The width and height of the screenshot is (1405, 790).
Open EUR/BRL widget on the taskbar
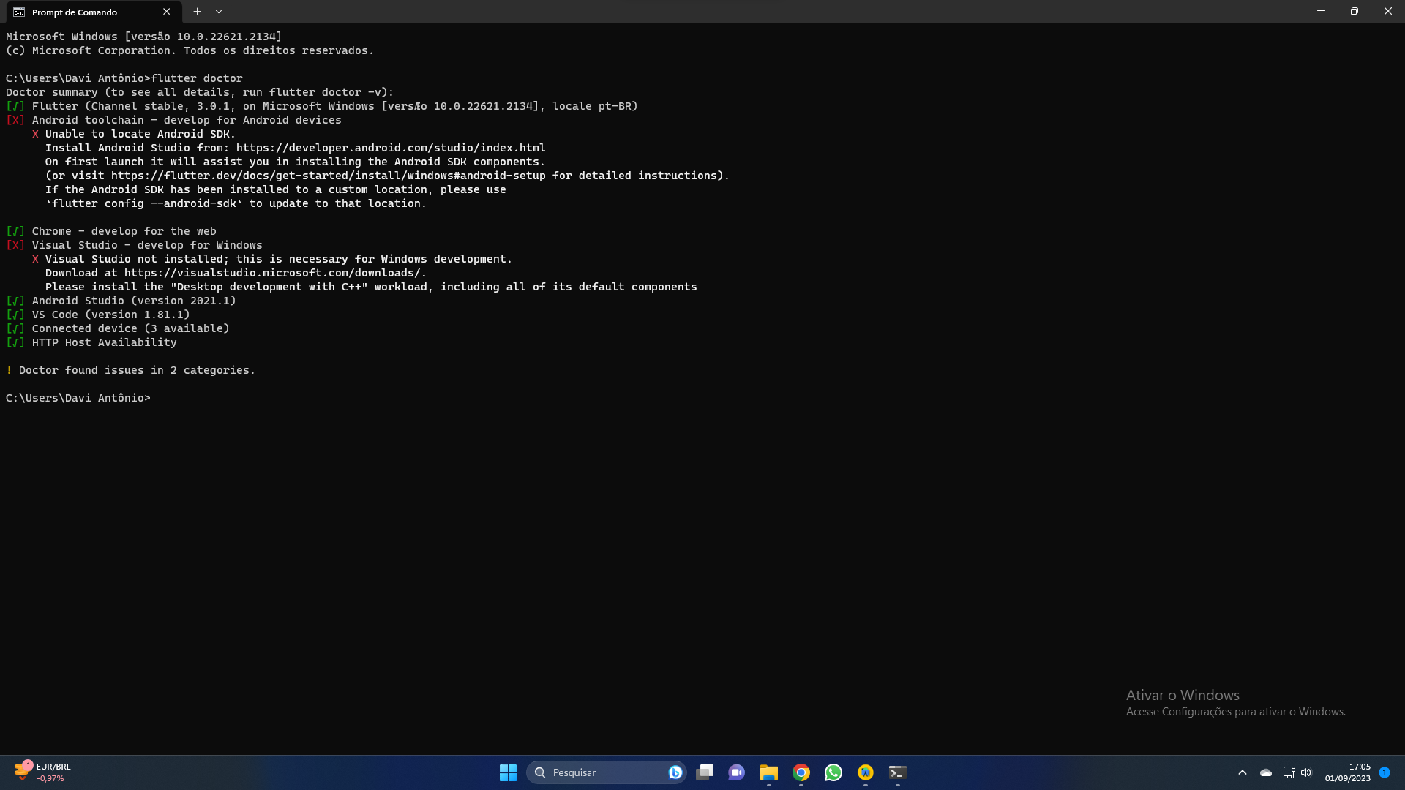(42, 772)
